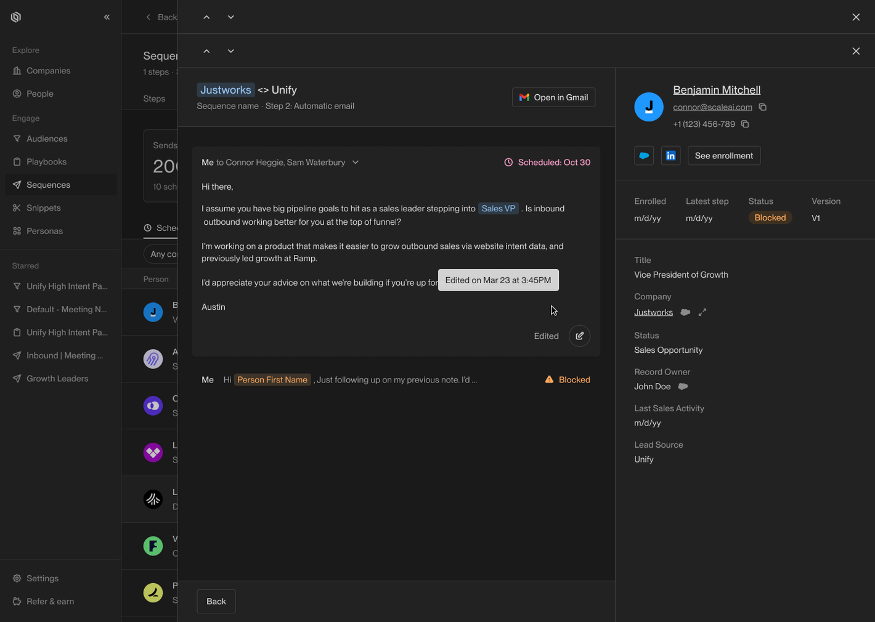The width and height of the screenshot is (875, 622).
Task: Click the Scheduled: Oct 30 label
Action: point(547,163)
